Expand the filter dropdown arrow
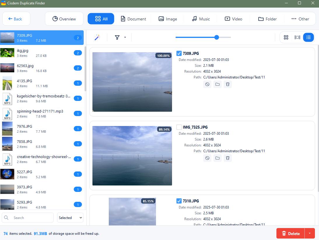 pos(125,37)
